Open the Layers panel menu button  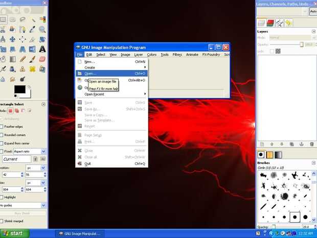313,31
